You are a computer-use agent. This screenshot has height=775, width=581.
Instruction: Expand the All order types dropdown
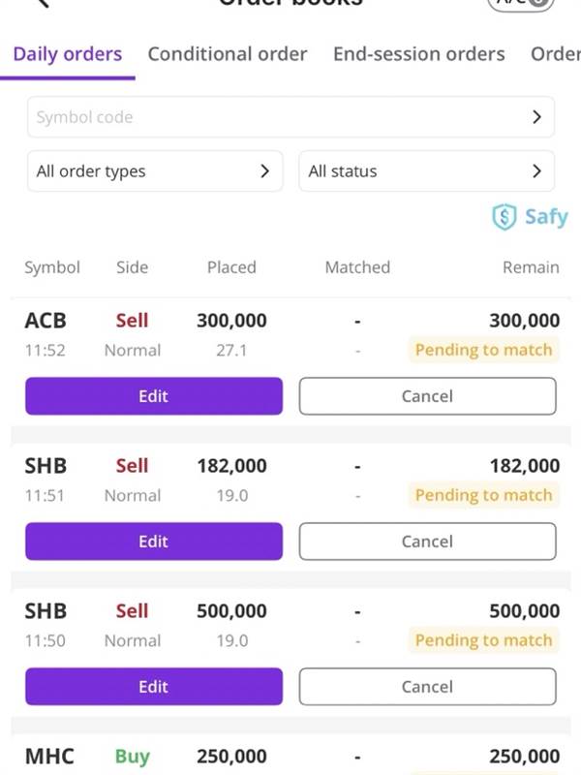pyautogui.click(x=155, y=171)
